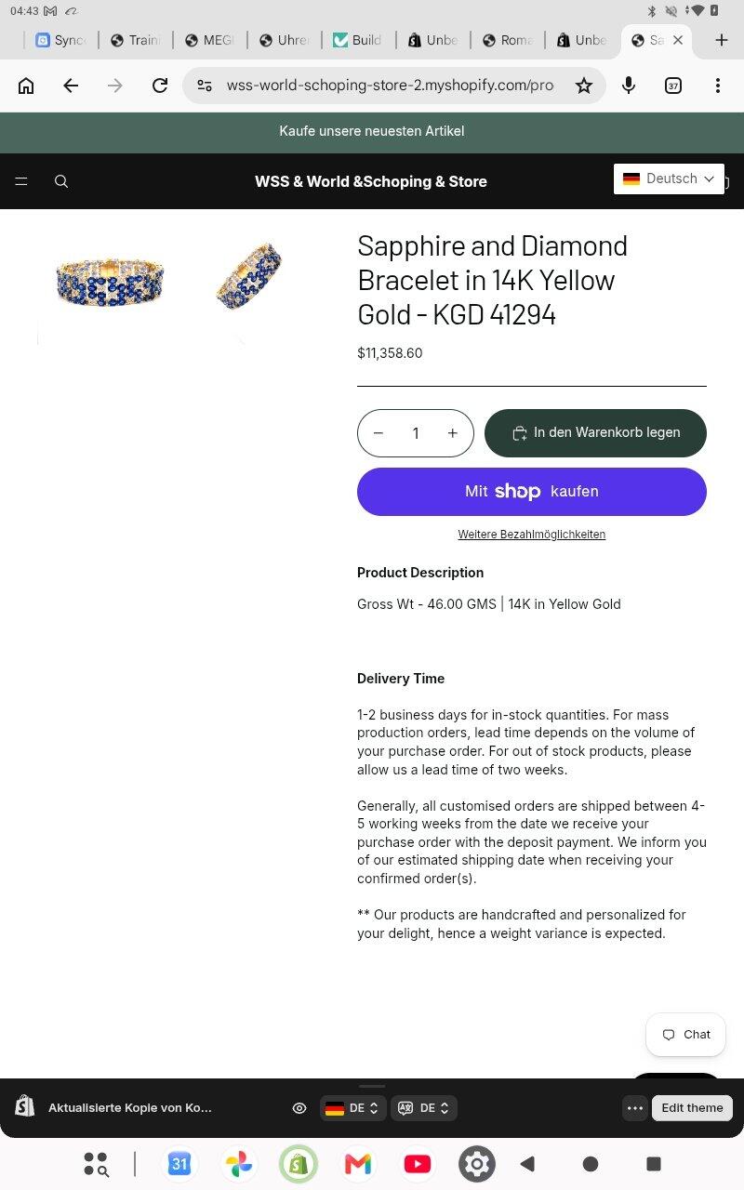Open Chrome three-dot menu

coord(717,86)
